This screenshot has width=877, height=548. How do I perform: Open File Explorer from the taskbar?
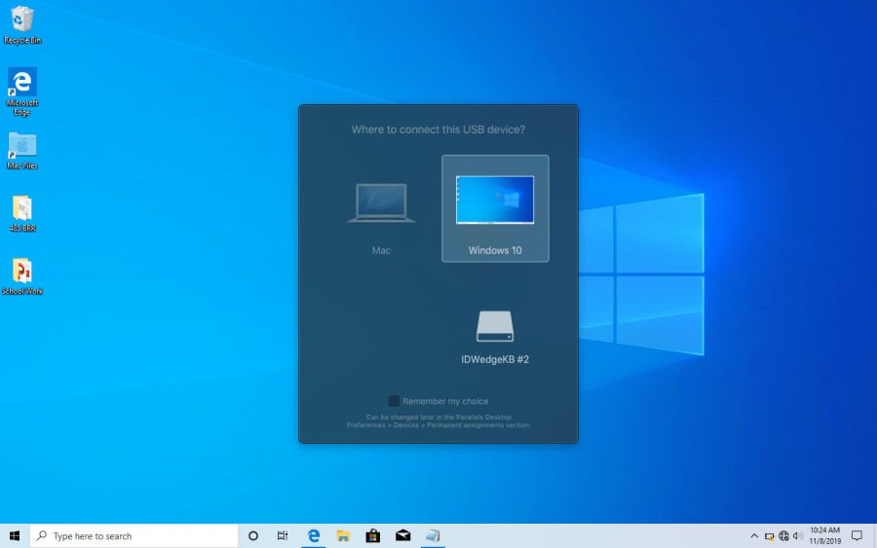343,535
